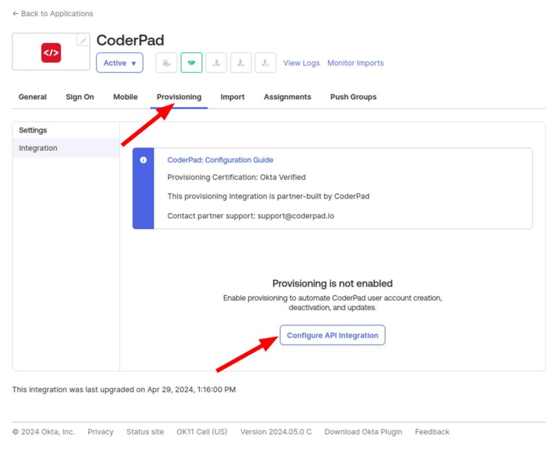Open the CoderPad Configuration Guide link
The width and height of the screenshot is (560, 458).
coord(220,160)
